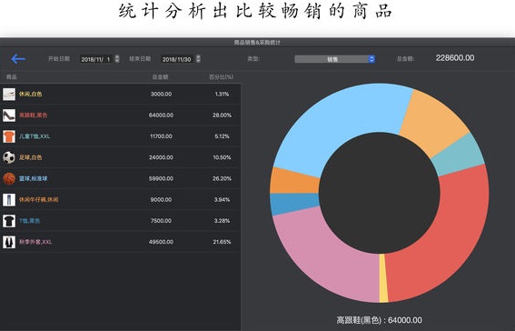This screenshot has height=331, width=515.
Task: Select the 高跟鞋,黑色 product name
Action: tap(34, 115)
